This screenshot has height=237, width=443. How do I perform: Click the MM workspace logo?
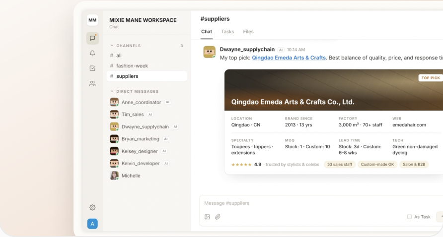coord(92,20)
